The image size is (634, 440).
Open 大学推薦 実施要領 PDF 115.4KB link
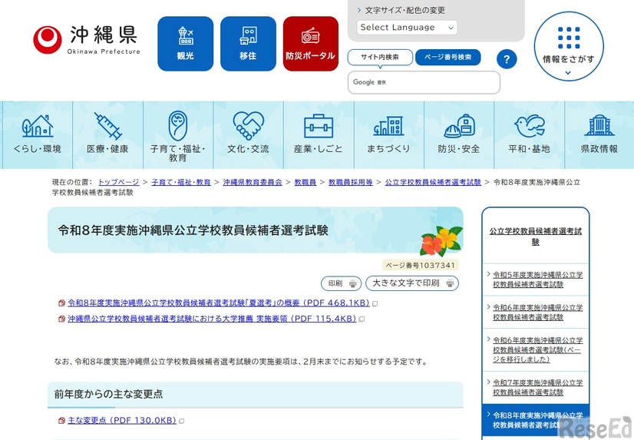213,319
